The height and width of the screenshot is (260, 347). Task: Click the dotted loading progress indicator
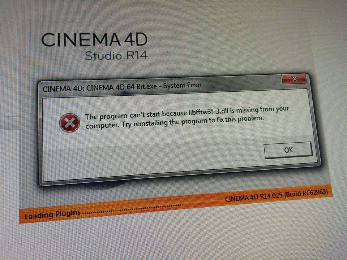pos(133,209)
